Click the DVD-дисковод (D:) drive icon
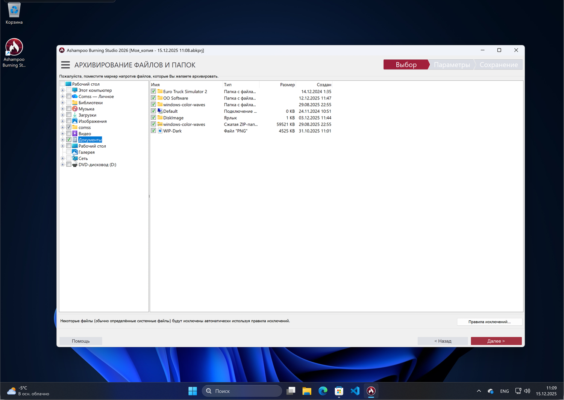The image size is (564, 400). pyautogui.click(x=75, y=165)
